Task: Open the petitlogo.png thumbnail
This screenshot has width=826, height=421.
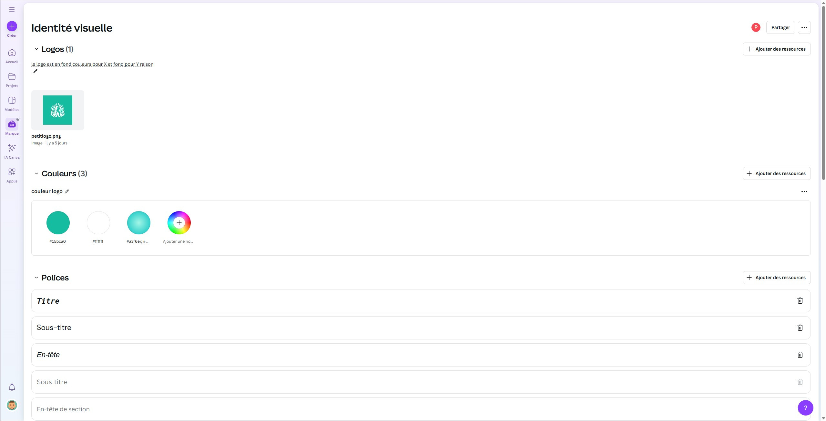Action: 58,110
